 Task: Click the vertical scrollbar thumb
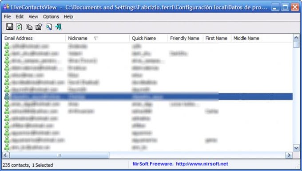click(x=296, y=45)
